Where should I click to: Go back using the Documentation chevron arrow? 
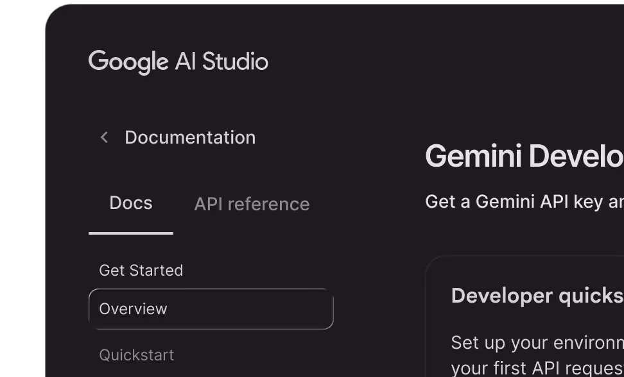click(x=104, y=137)
